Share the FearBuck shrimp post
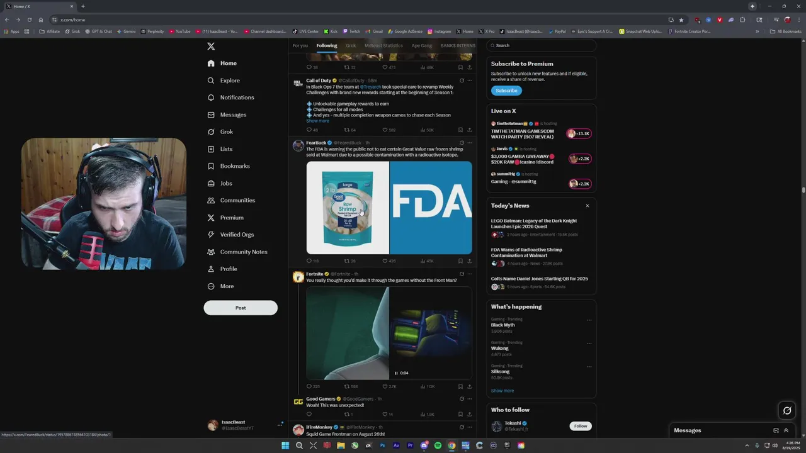The height and width of the screenshot is (453, 806). [x=469, y=260]
